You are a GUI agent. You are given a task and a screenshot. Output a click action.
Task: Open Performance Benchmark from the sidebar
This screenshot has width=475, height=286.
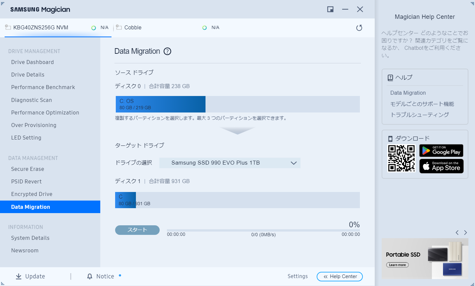(x=43, y=87)
